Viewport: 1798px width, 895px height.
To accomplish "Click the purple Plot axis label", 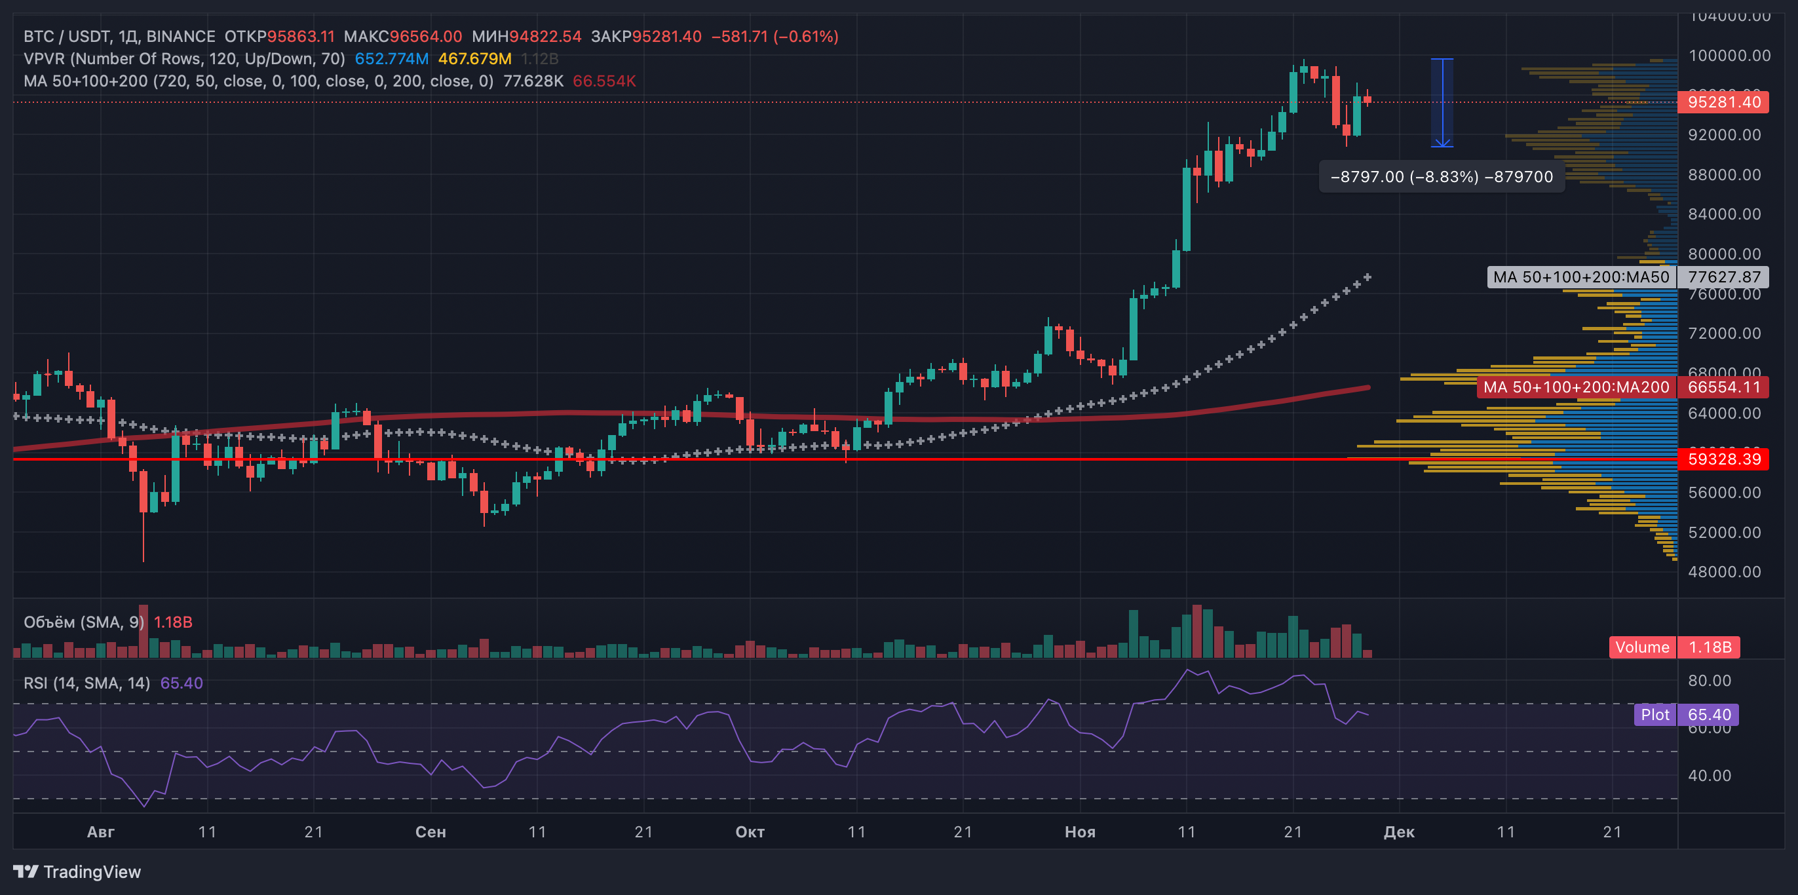I will 1655,714.
